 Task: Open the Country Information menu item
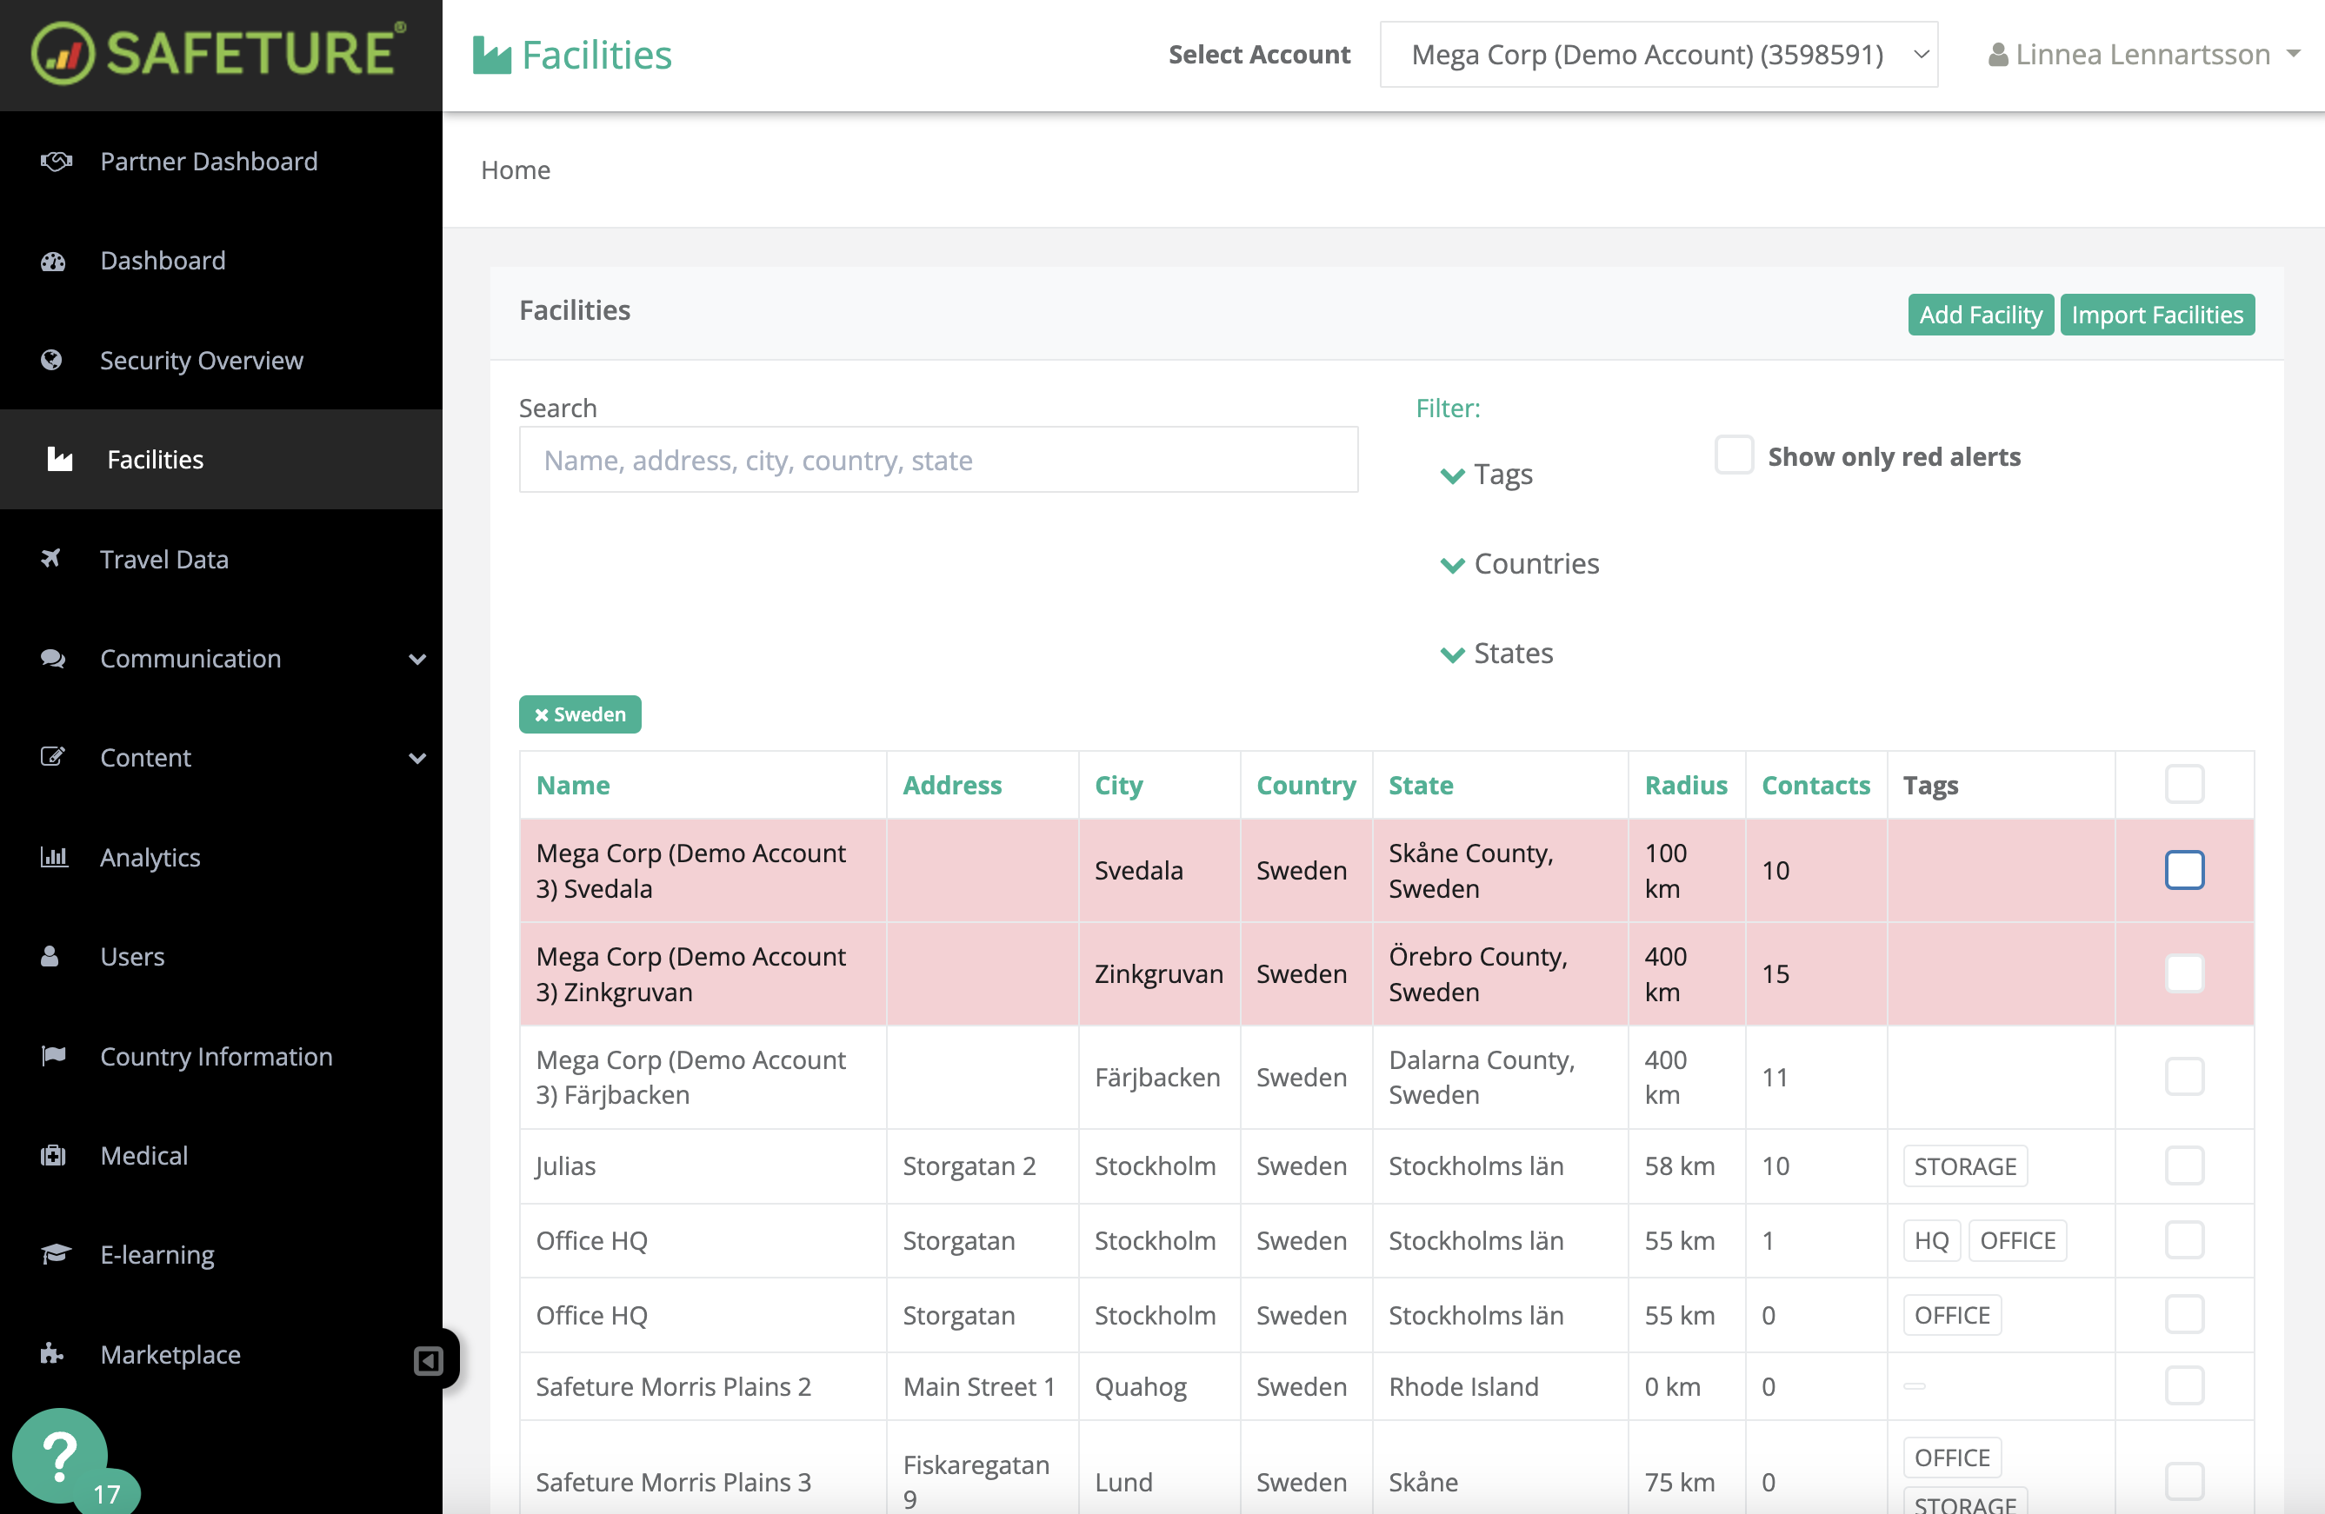point(216,1056)
